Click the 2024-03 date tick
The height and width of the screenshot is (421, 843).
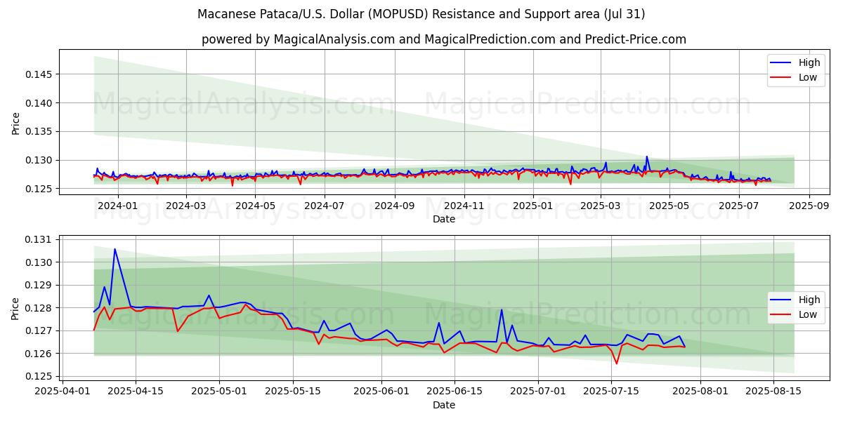coord(185,206)
